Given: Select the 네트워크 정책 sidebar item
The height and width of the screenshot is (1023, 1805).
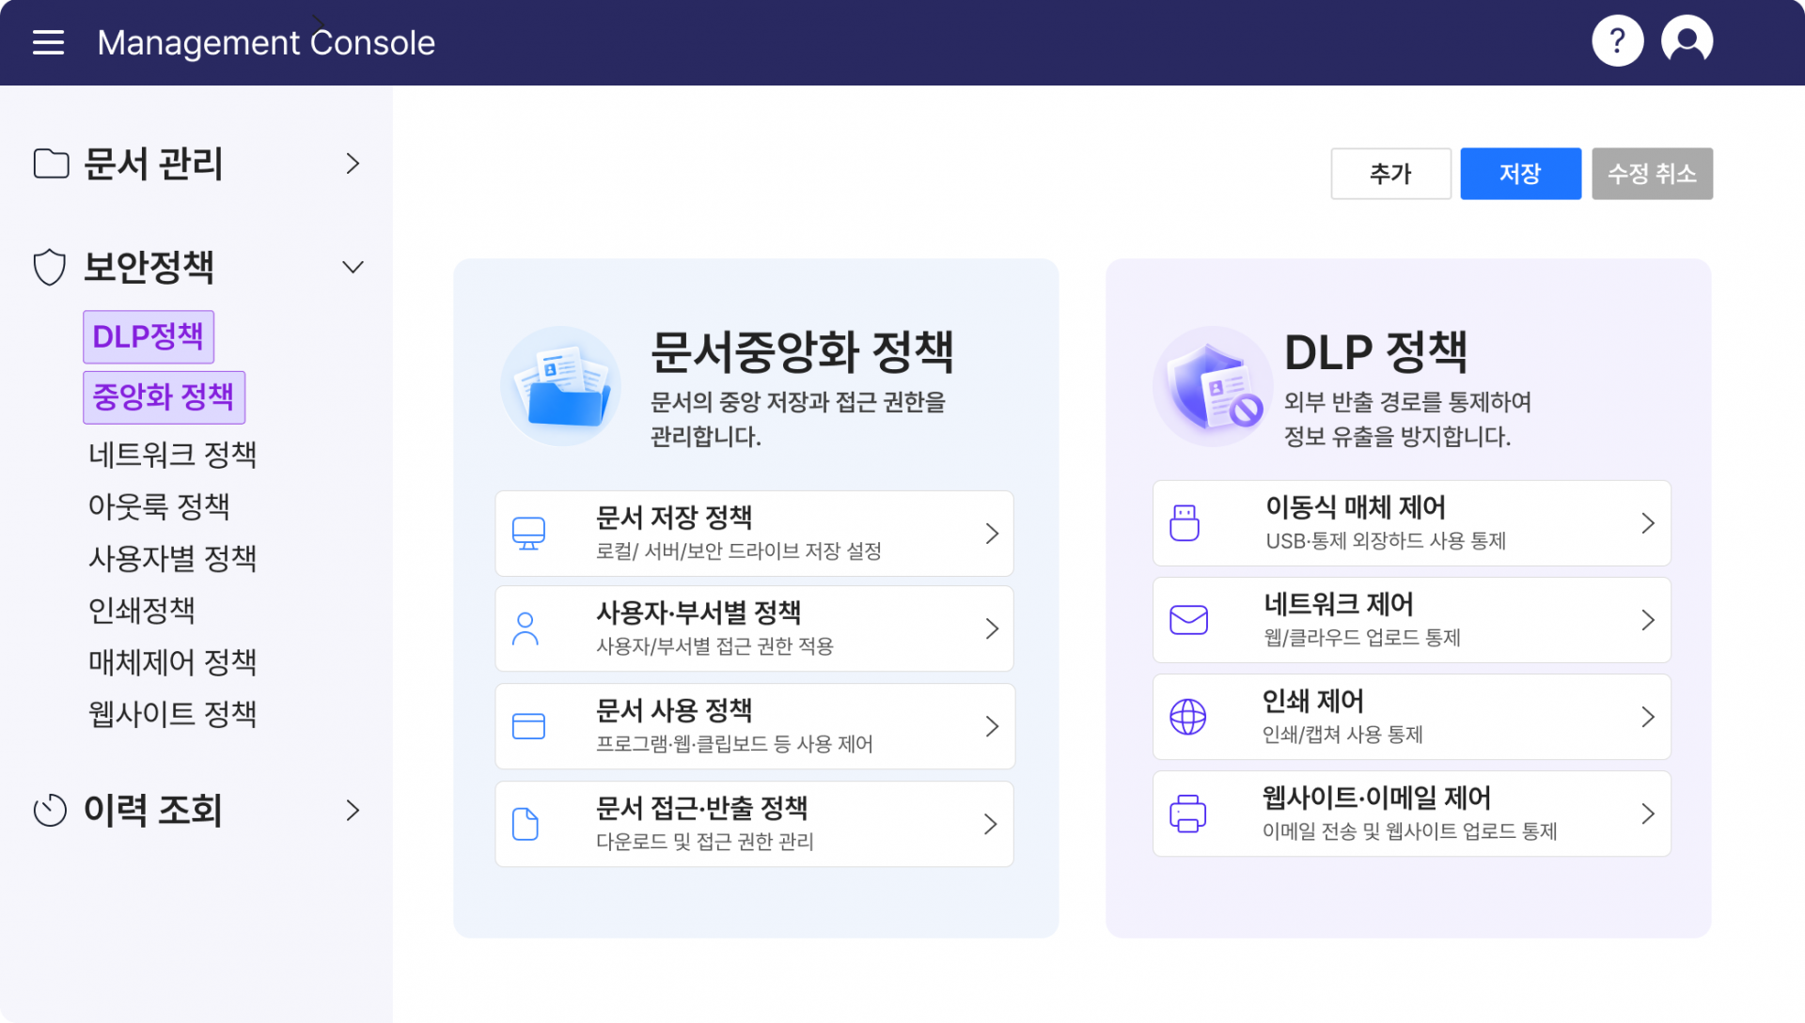Looking at the screenshot, I should coord(172,456).
